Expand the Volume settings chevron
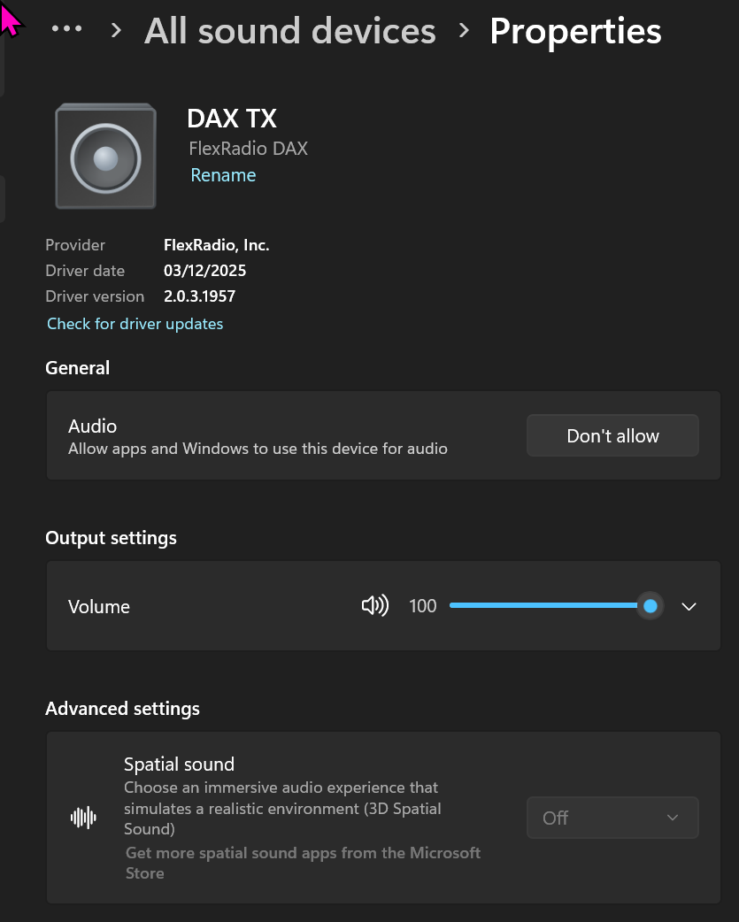 (689, 606)
